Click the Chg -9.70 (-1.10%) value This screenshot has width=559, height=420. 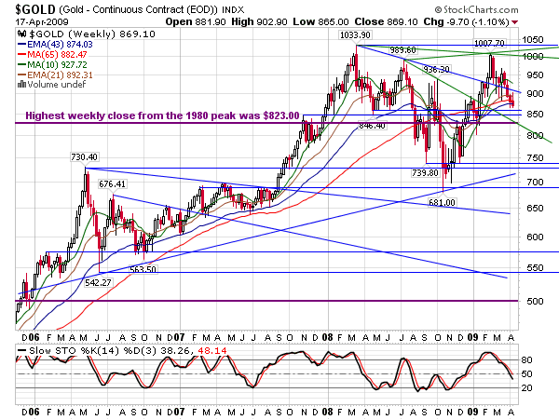tap(467, 22)
